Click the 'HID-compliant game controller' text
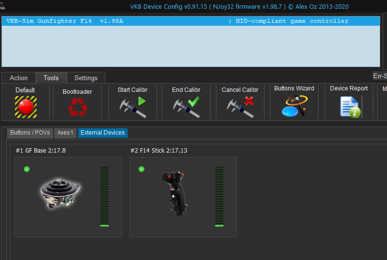The height and width of the screenshot is (260, 387). [x=292, y=21]
